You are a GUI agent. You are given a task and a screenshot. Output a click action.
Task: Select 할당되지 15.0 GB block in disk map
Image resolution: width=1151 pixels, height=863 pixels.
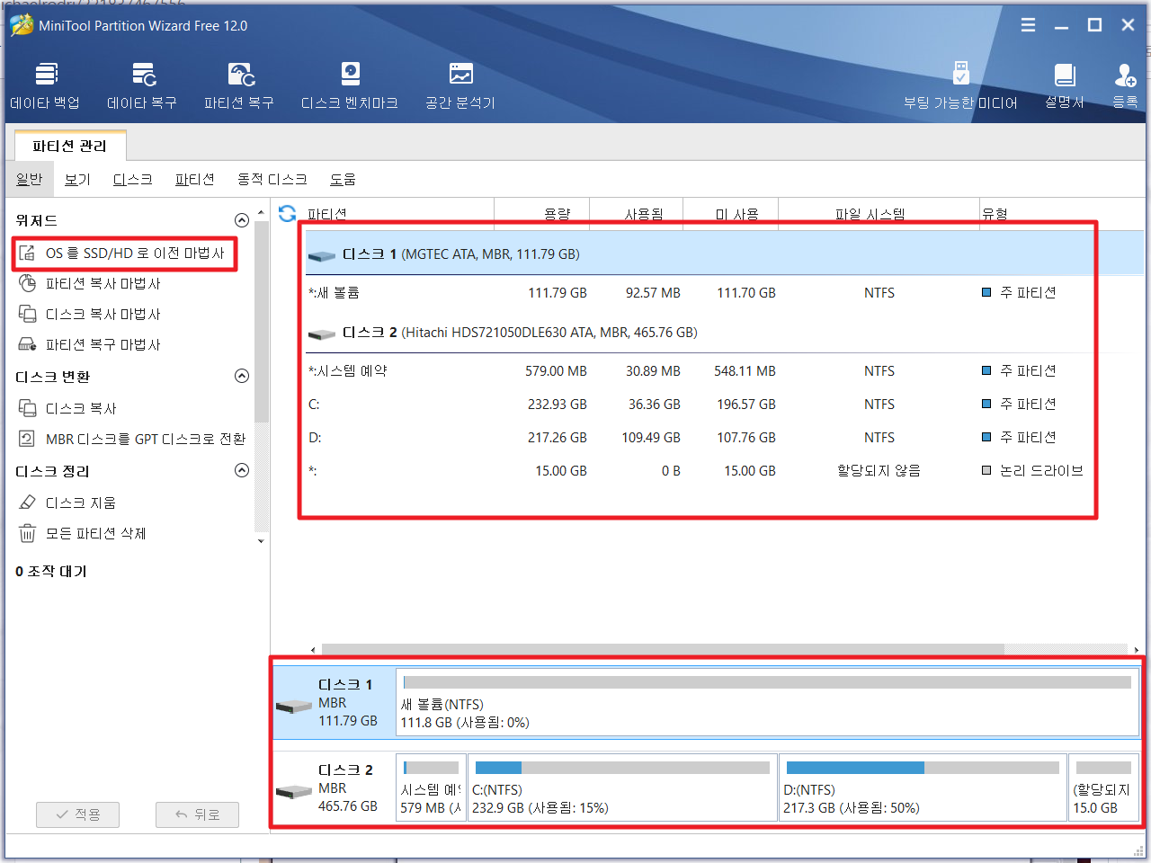point(1103,787)
